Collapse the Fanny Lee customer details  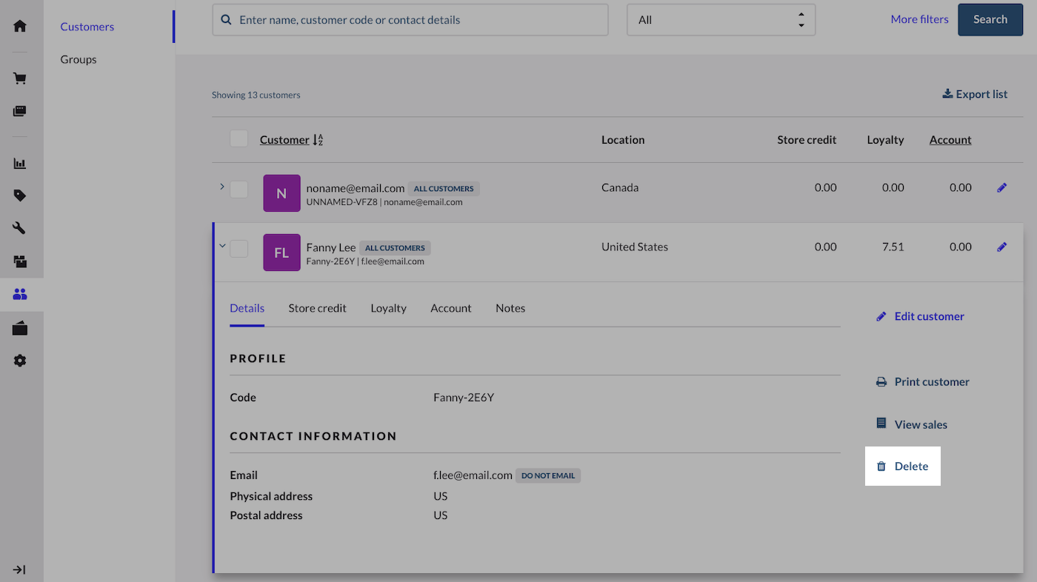222,246
